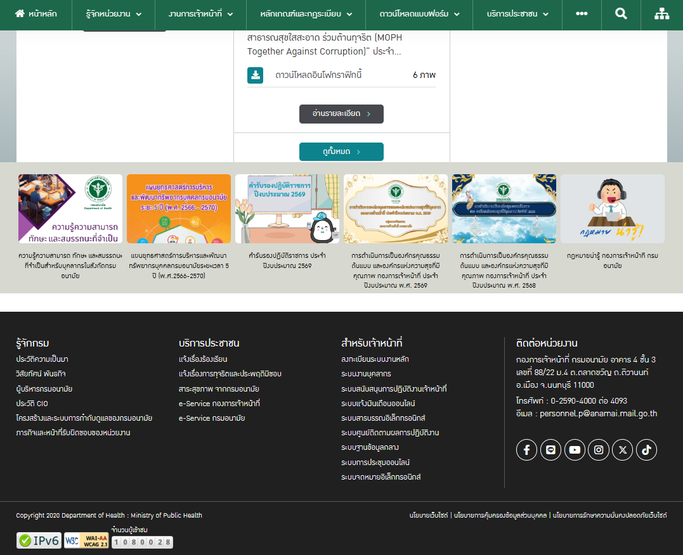Open the LINE social icon

click(550, 450)
